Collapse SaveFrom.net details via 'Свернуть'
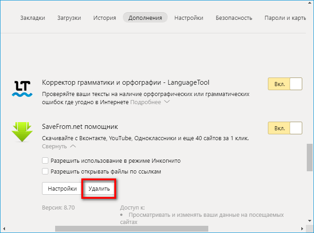The image size is (314, 233). click(59, 146)
